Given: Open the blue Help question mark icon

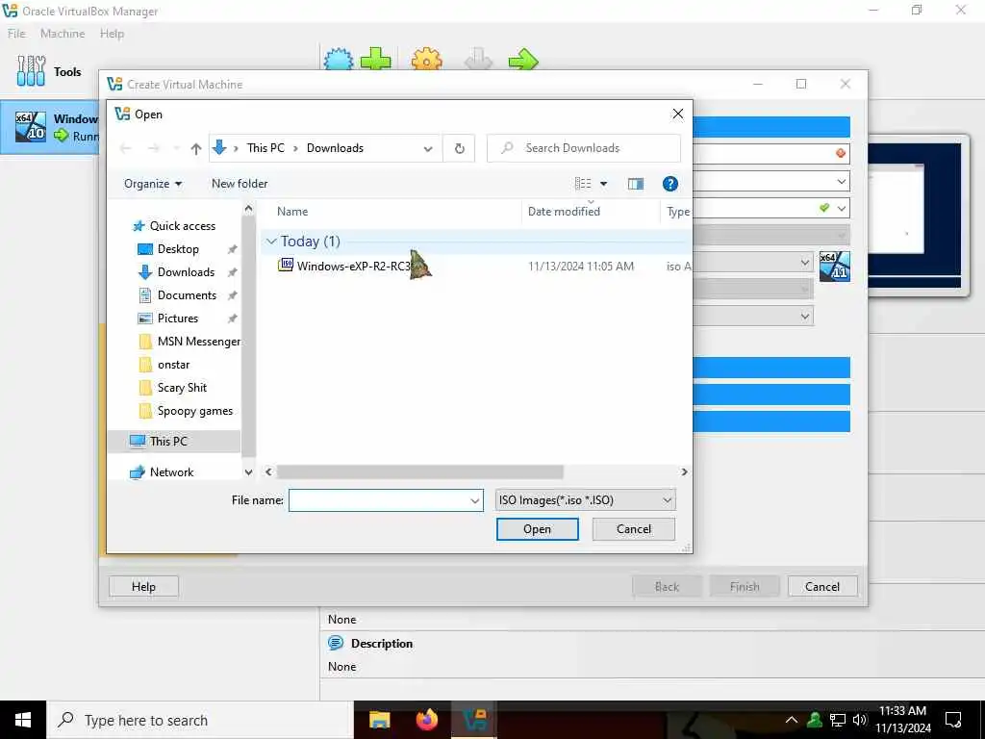Looking at the screenshot, I should [670, 184].
